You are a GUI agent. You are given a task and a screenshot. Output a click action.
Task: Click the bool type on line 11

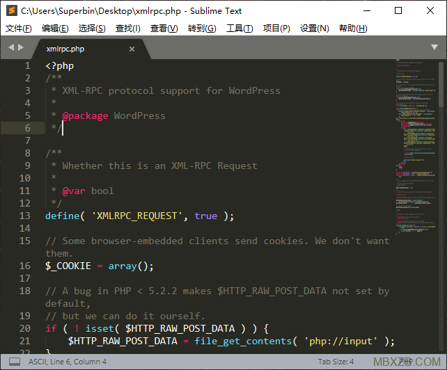click(102, 191)
